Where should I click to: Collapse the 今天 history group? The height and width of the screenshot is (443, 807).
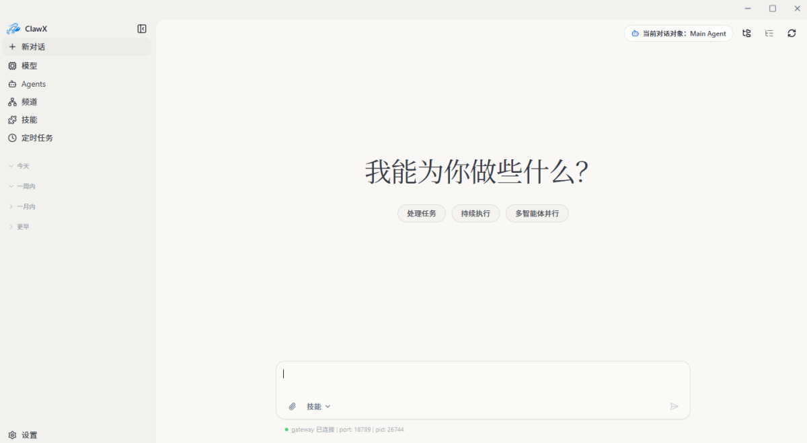point(19,166)
